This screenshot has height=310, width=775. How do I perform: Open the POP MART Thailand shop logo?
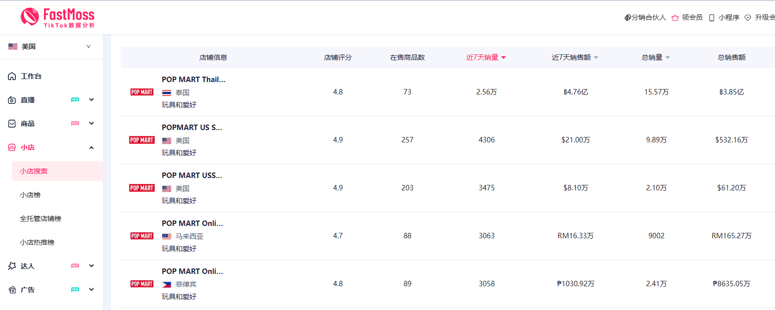pos(142,92)
